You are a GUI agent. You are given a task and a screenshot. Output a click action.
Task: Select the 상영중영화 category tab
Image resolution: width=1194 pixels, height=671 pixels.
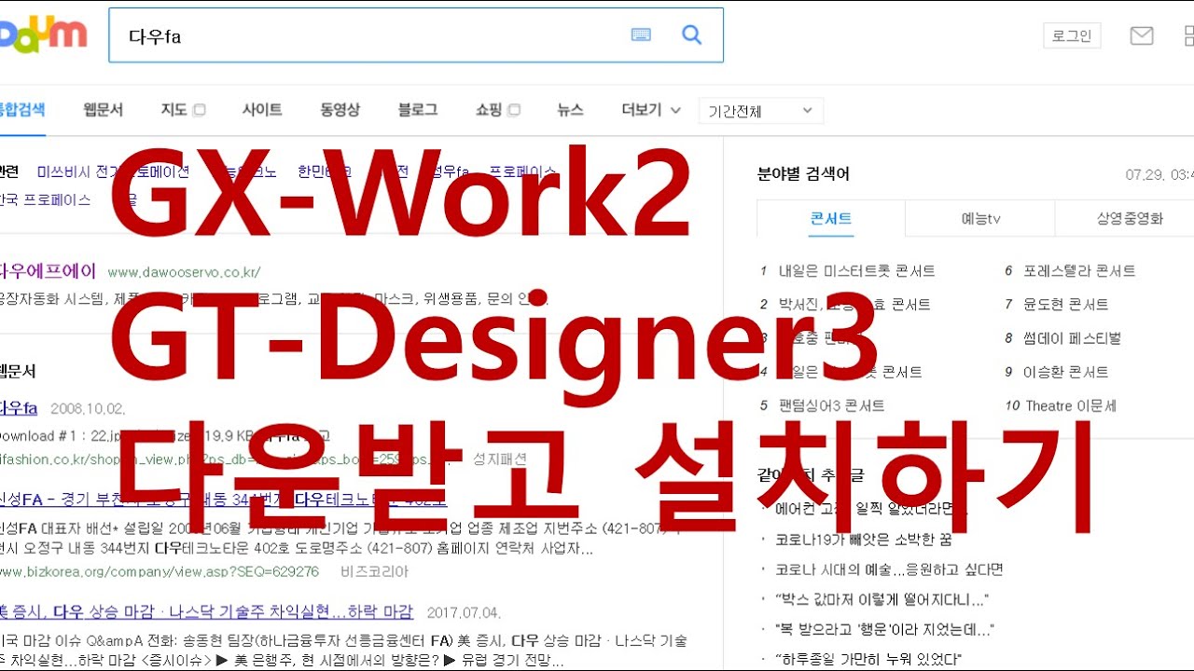tap(1130, 219)
